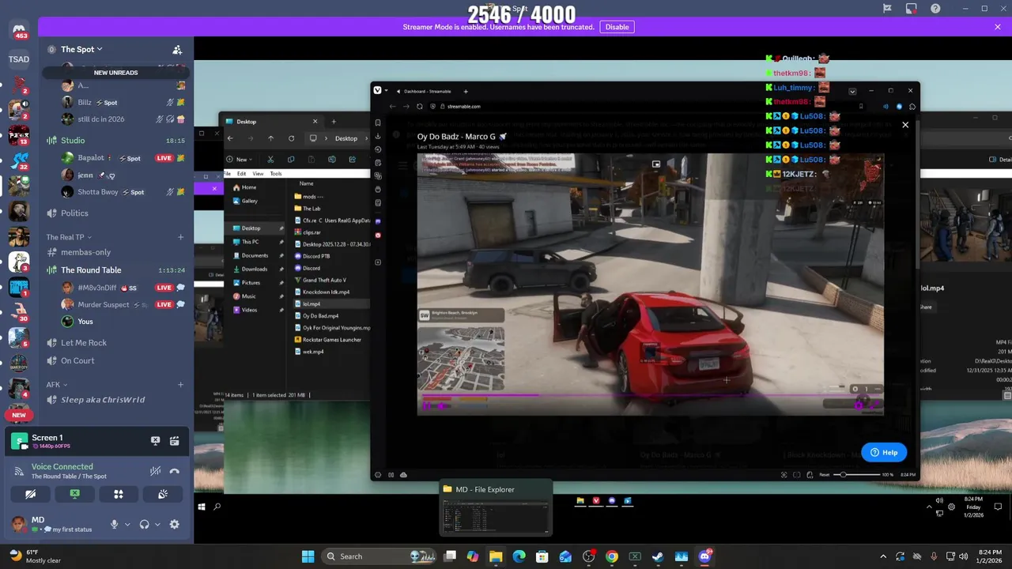Seek on the magenta video progress bar
This screenshot has height=569, width=1012.
650,396
